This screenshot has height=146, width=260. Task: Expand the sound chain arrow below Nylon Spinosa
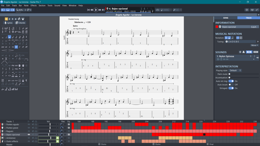254,59
